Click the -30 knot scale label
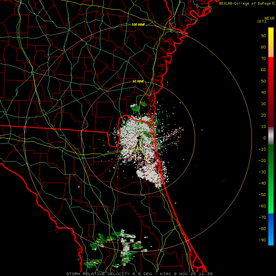The width and height of the screenshot is (276, 276). [262, 172]
